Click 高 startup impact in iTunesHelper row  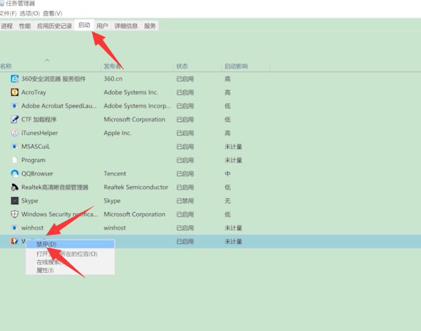point(227,133)
